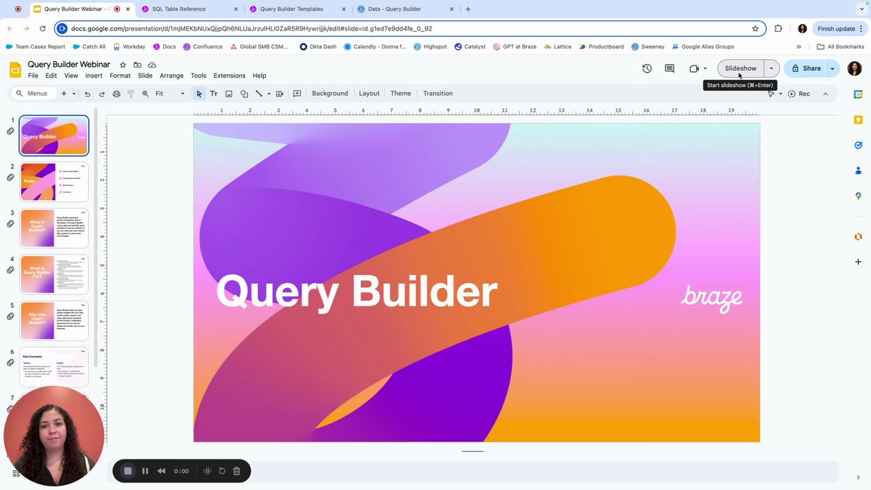Choose the select arrow cursor tool
Screen dimensions: 871x490
[199, 93]
